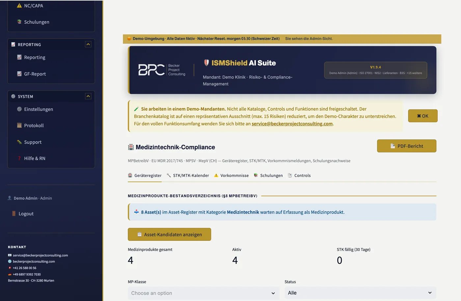Collapse the REPORTING sidebar section
Viewport: 461px width, 301px height.
tap(88, 44)
